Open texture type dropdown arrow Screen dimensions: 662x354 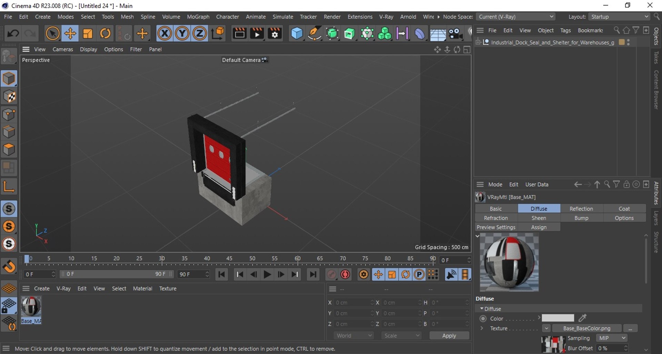546,328
